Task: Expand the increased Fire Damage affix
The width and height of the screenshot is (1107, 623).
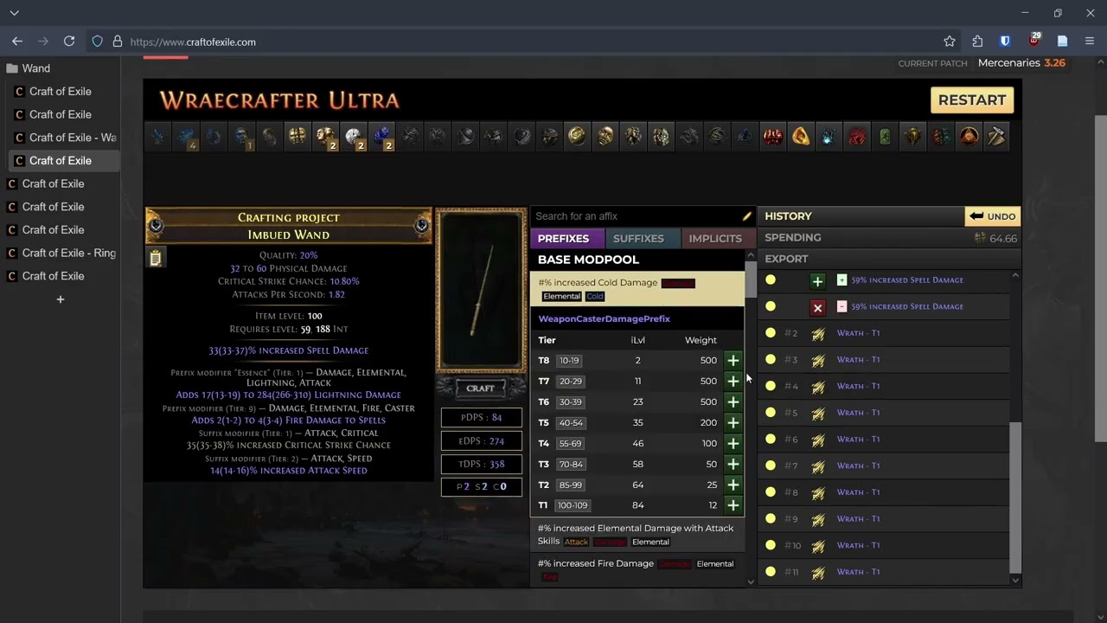Action: click(x=637, y=569)
